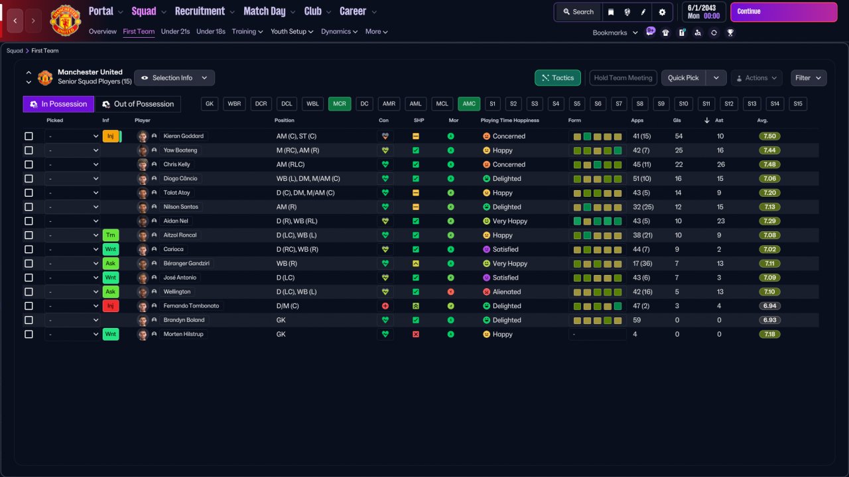
Task: Open the bookmark flag icon in top bar
Action: [x=611, y=12]
